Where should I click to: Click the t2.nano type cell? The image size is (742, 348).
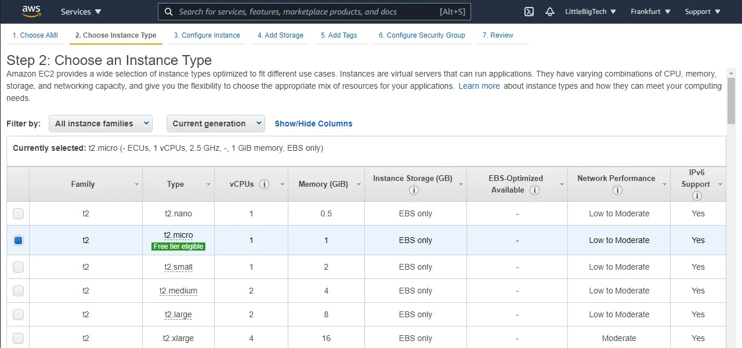178,213
